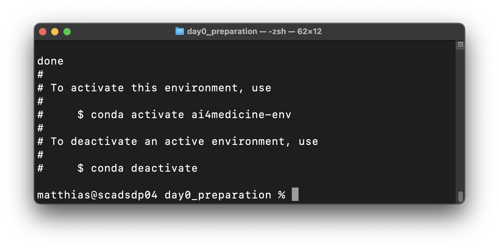The width and height of the screenshot is (499, 249).
Task: Click "ai4medicine-env" in the activate command
Action: click(x=241, y=115)
